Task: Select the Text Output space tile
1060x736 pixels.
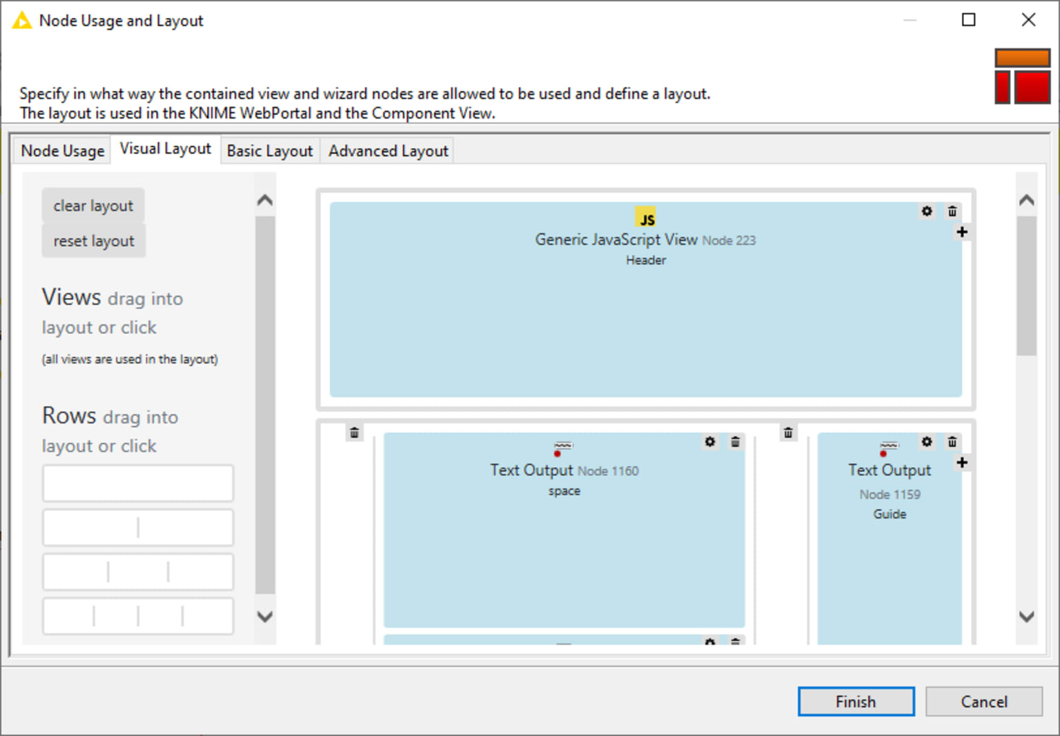Action: point(564,530)
